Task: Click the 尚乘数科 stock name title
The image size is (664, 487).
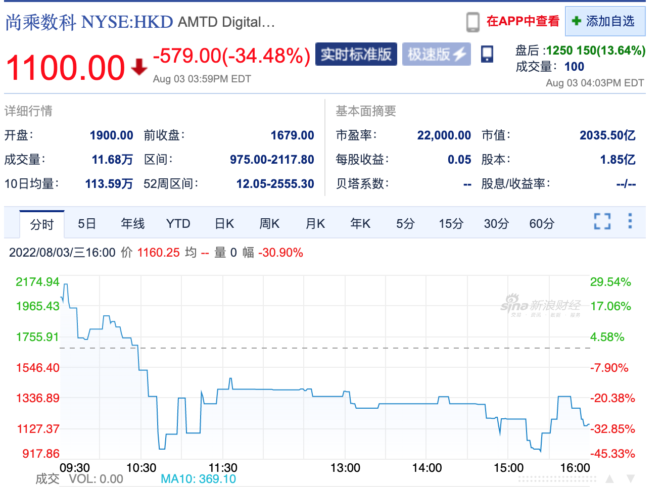Action: click(x=40, y=22)
